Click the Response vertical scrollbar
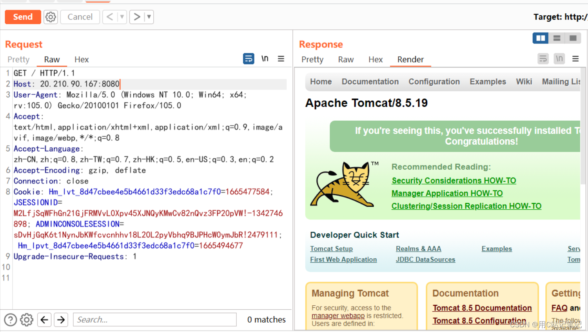The image size is (588, 332). (583, 125)
